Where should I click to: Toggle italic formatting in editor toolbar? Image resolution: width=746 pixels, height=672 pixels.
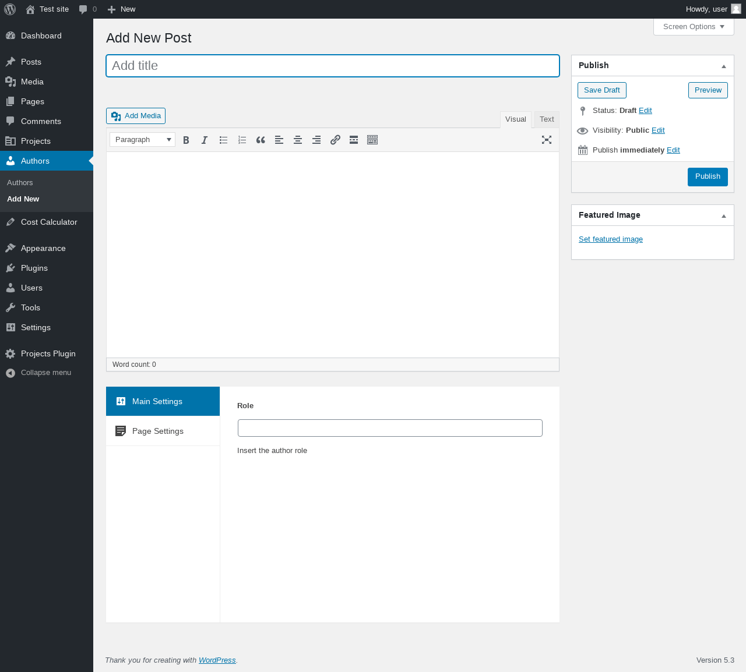click(205, 140)
